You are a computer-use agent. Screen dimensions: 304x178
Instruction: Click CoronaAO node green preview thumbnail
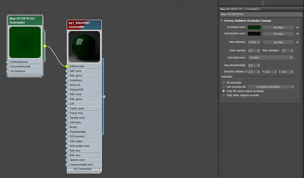[25, 42]
